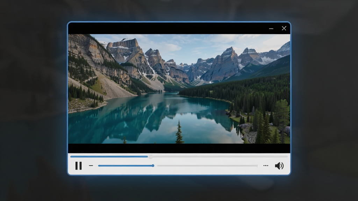The image size is (358, 201).
Task: Mute audio using the speaker icon
Action: [279, 166]
